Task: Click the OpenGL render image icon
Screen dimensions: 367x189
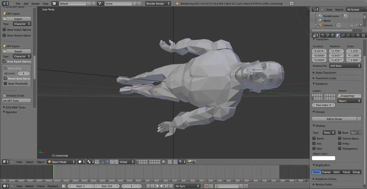Action: click(x=190, y=162)
